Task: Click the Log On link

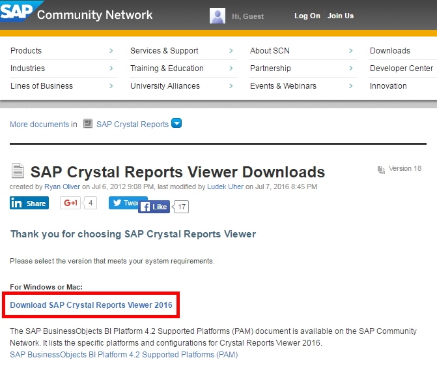Action: pos(307,16)
